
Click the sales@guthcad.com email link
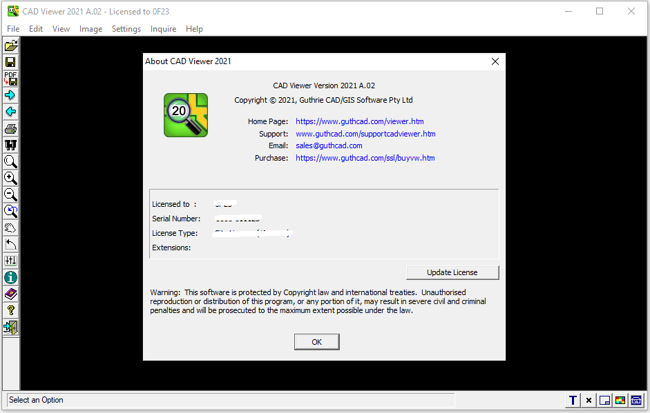pyautogui.click(x=329, y=145)
